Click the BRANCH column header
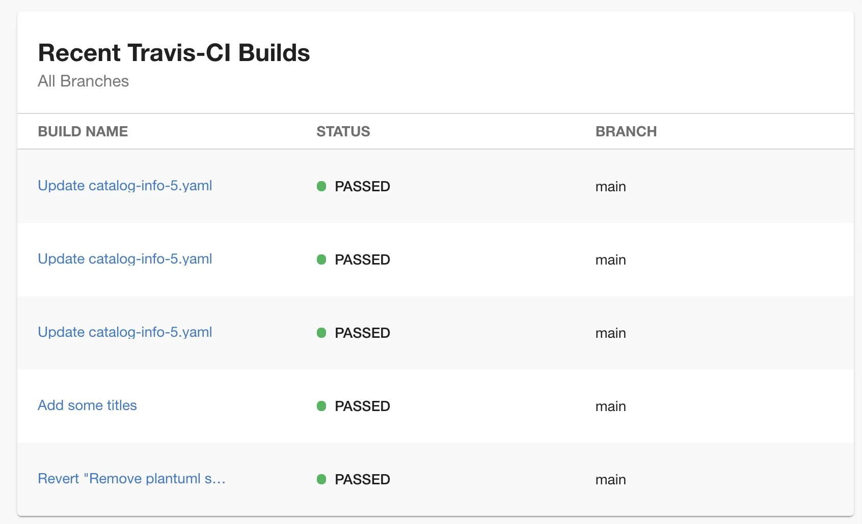The image size is (862, 524). pos(626,131)
